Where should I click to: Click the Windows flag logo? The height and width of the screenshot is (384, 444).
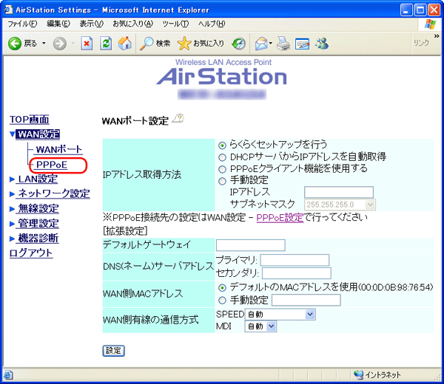click(431, 24)
